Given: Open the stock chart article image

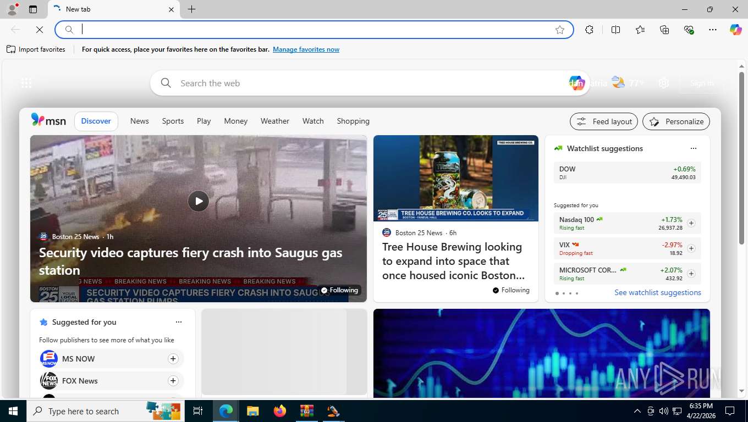Looking at the screenshot, I should (x=542, y=353).
